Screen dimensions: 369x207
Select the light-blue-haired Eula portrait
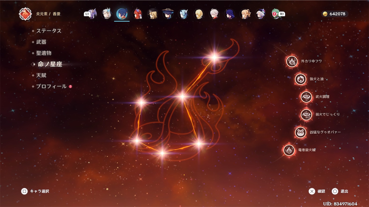(183, 14)
